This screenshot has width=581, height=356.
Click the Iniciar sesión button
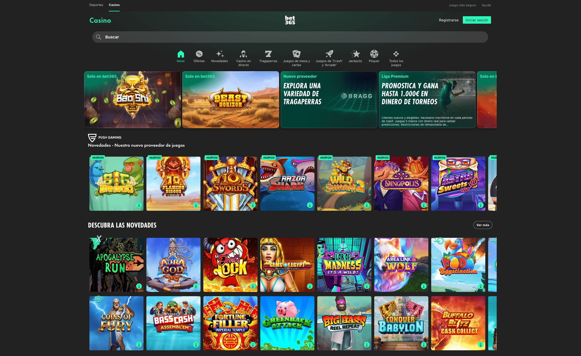[476, 20]
